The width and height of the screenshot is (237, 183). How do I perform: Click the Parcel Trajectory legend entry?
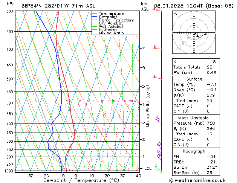(116, 20)
